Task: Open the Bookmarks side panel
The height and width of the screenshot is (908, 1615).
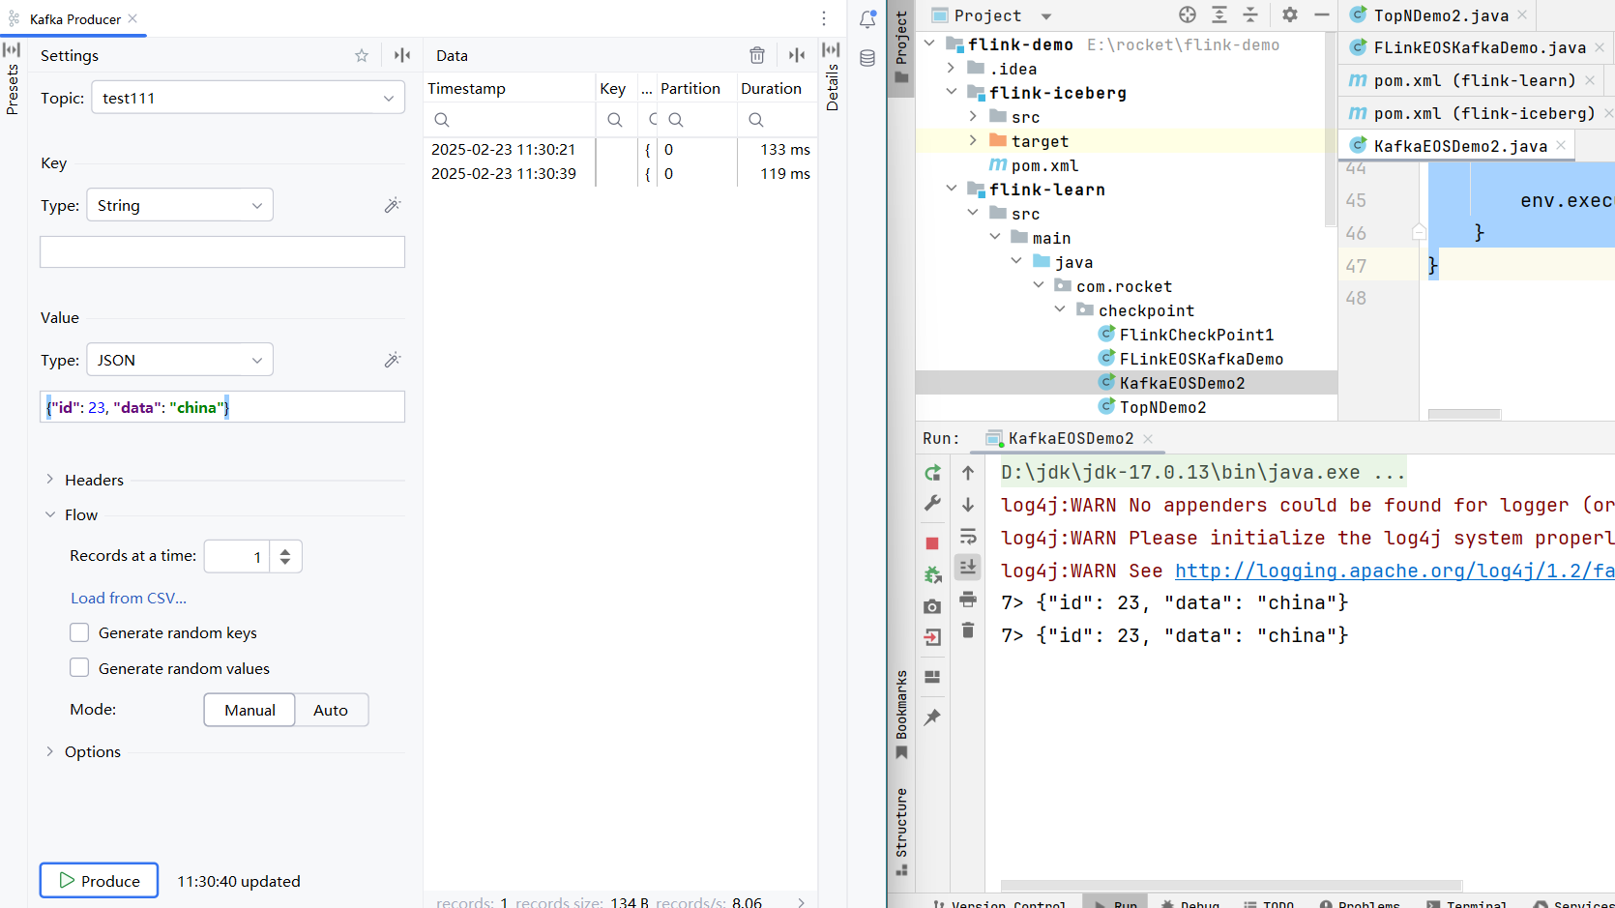Action: pos(901,714)
